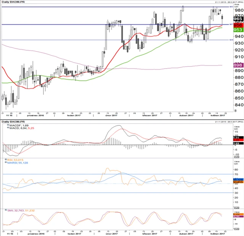Click the 70 level on the RSI axis
Viewport: 244px width, 236px height.
tap(236, 174)
